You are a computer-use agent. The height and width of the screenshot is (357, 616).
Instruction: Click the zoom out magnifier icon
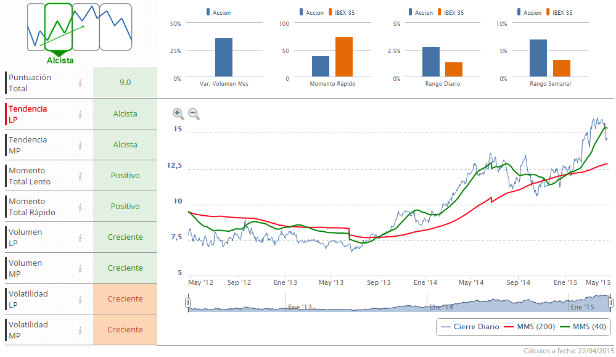click(194, 113)
